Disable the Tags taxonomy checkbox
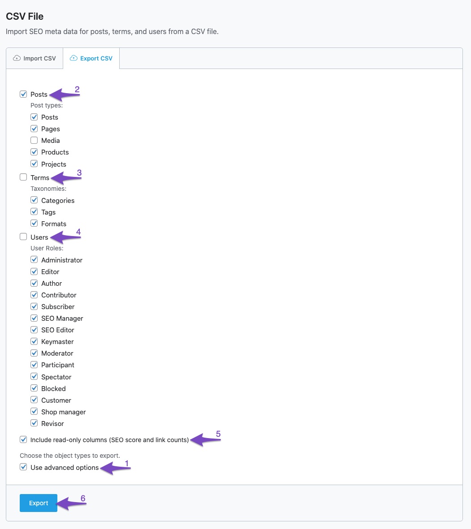The height and width of the screenshot is (529, 471). click(x=34, y=212)
